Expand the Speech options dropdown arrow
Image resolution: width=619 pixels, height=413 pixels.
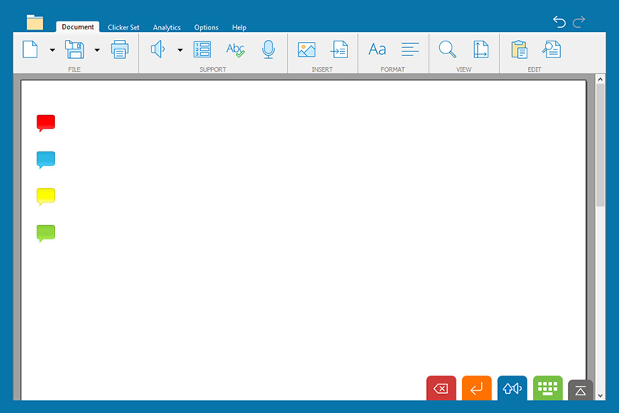[180, 50]
